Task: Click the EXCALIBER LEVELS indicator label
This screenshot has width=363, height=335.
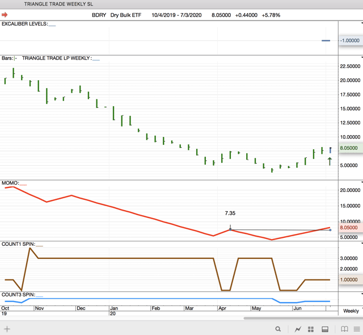Action: point(25,24)
